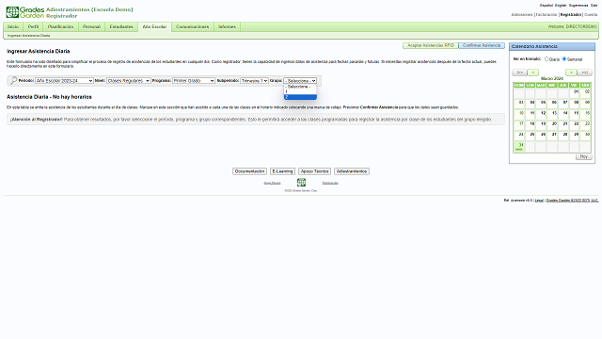Viewport: 602px width, 339px height.
Task: Select March 24 in the calendar
Action: coord(519,136)
